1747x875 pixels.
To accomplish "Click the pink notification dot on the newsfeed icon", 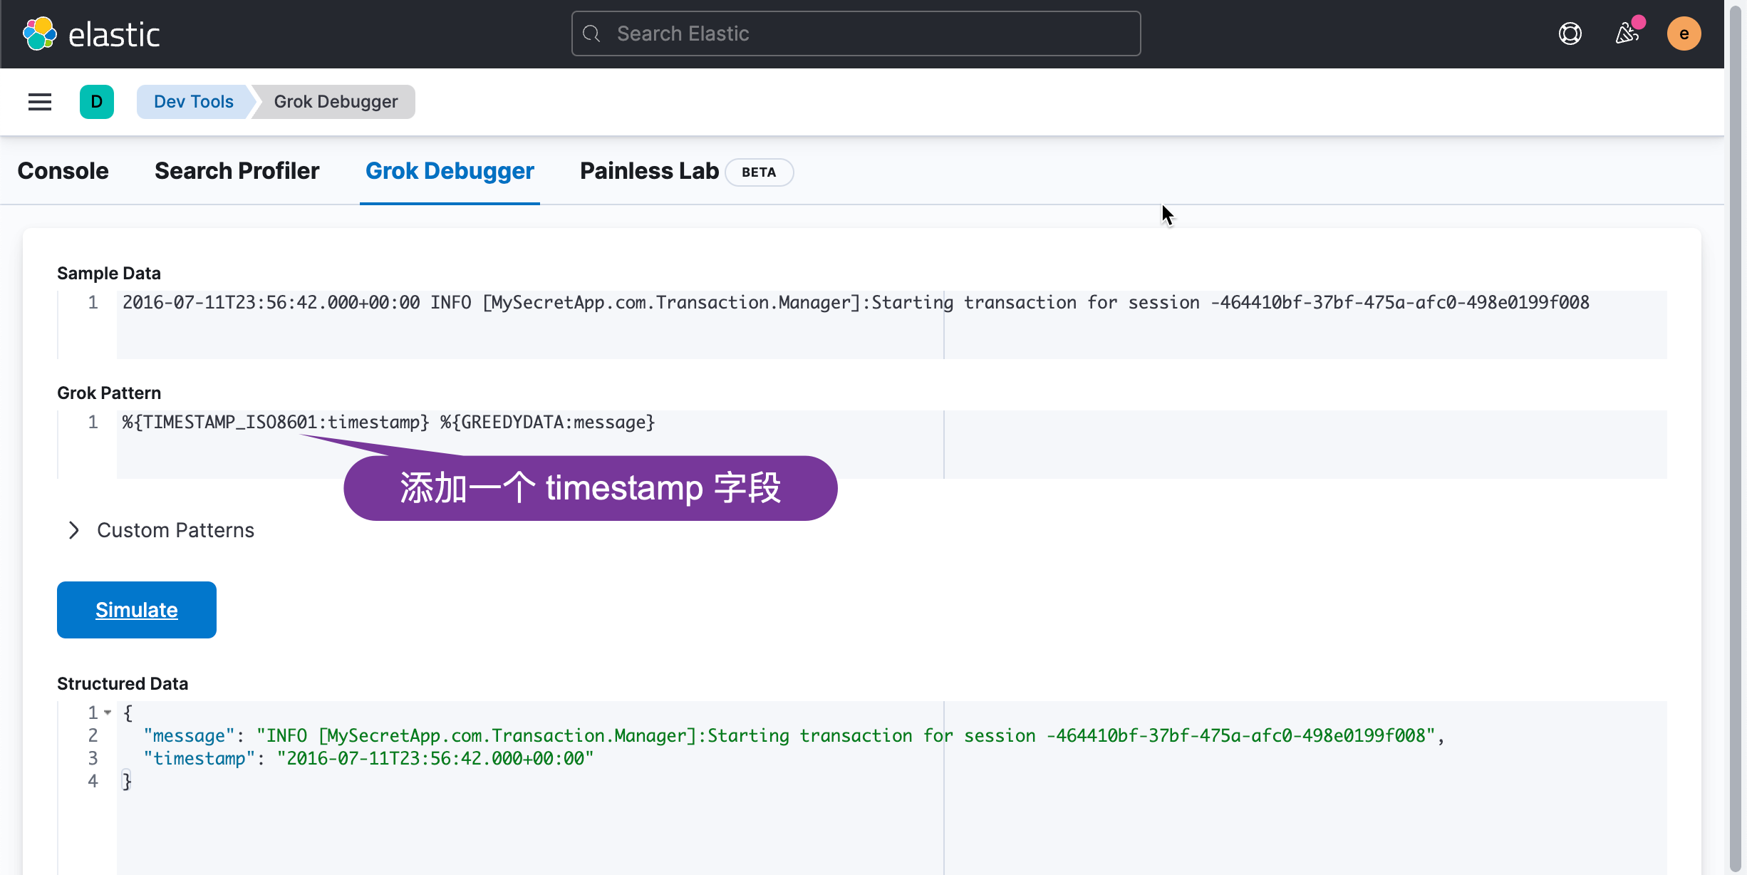I will (1640, 22).
